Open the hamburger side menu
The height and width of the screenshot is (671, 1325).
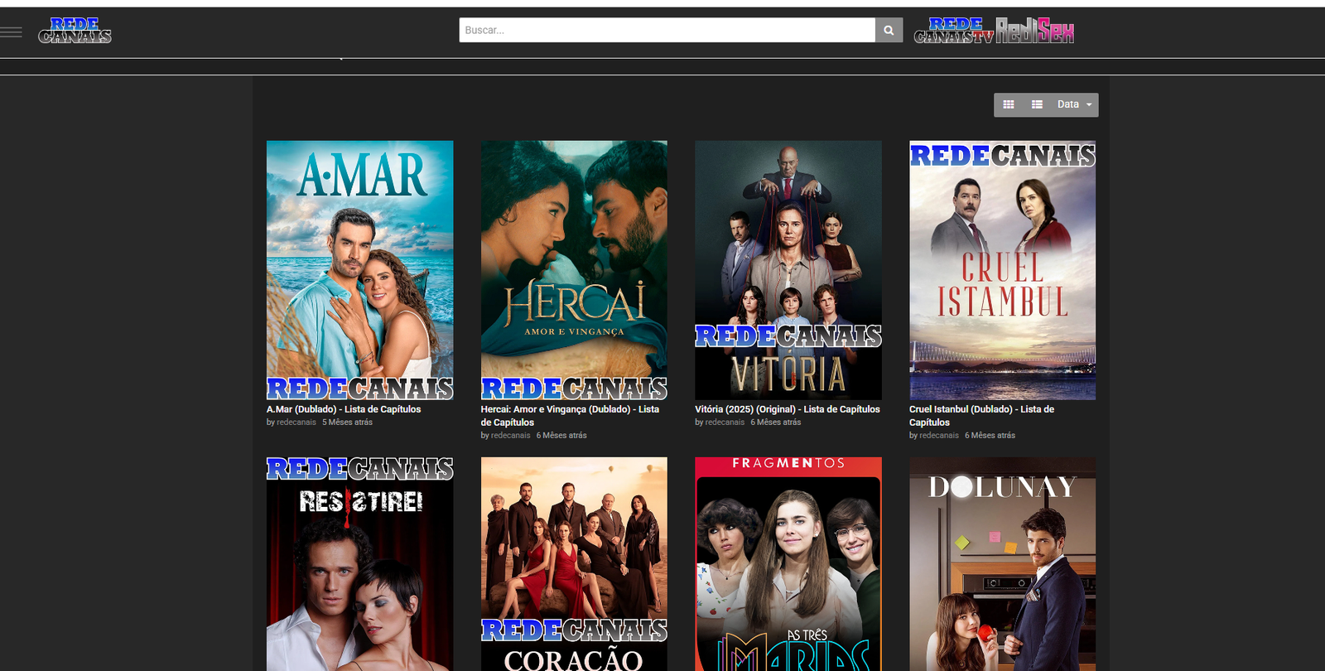[11, 32]
